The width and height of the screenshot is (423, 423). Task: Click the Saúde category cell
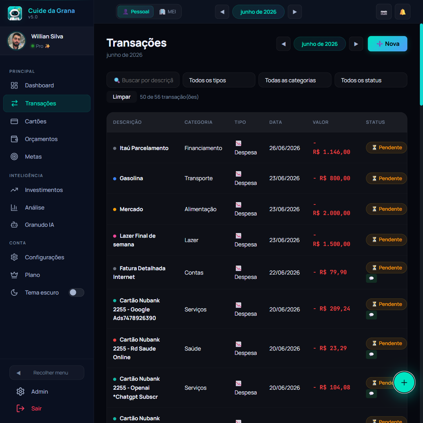tap(193, 349)
